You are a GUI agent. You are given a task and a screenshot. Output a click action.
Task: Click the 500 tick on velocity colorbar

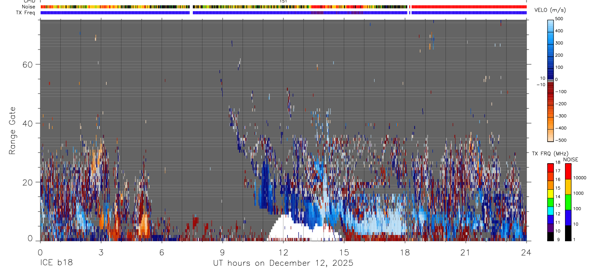pos(560,19)
